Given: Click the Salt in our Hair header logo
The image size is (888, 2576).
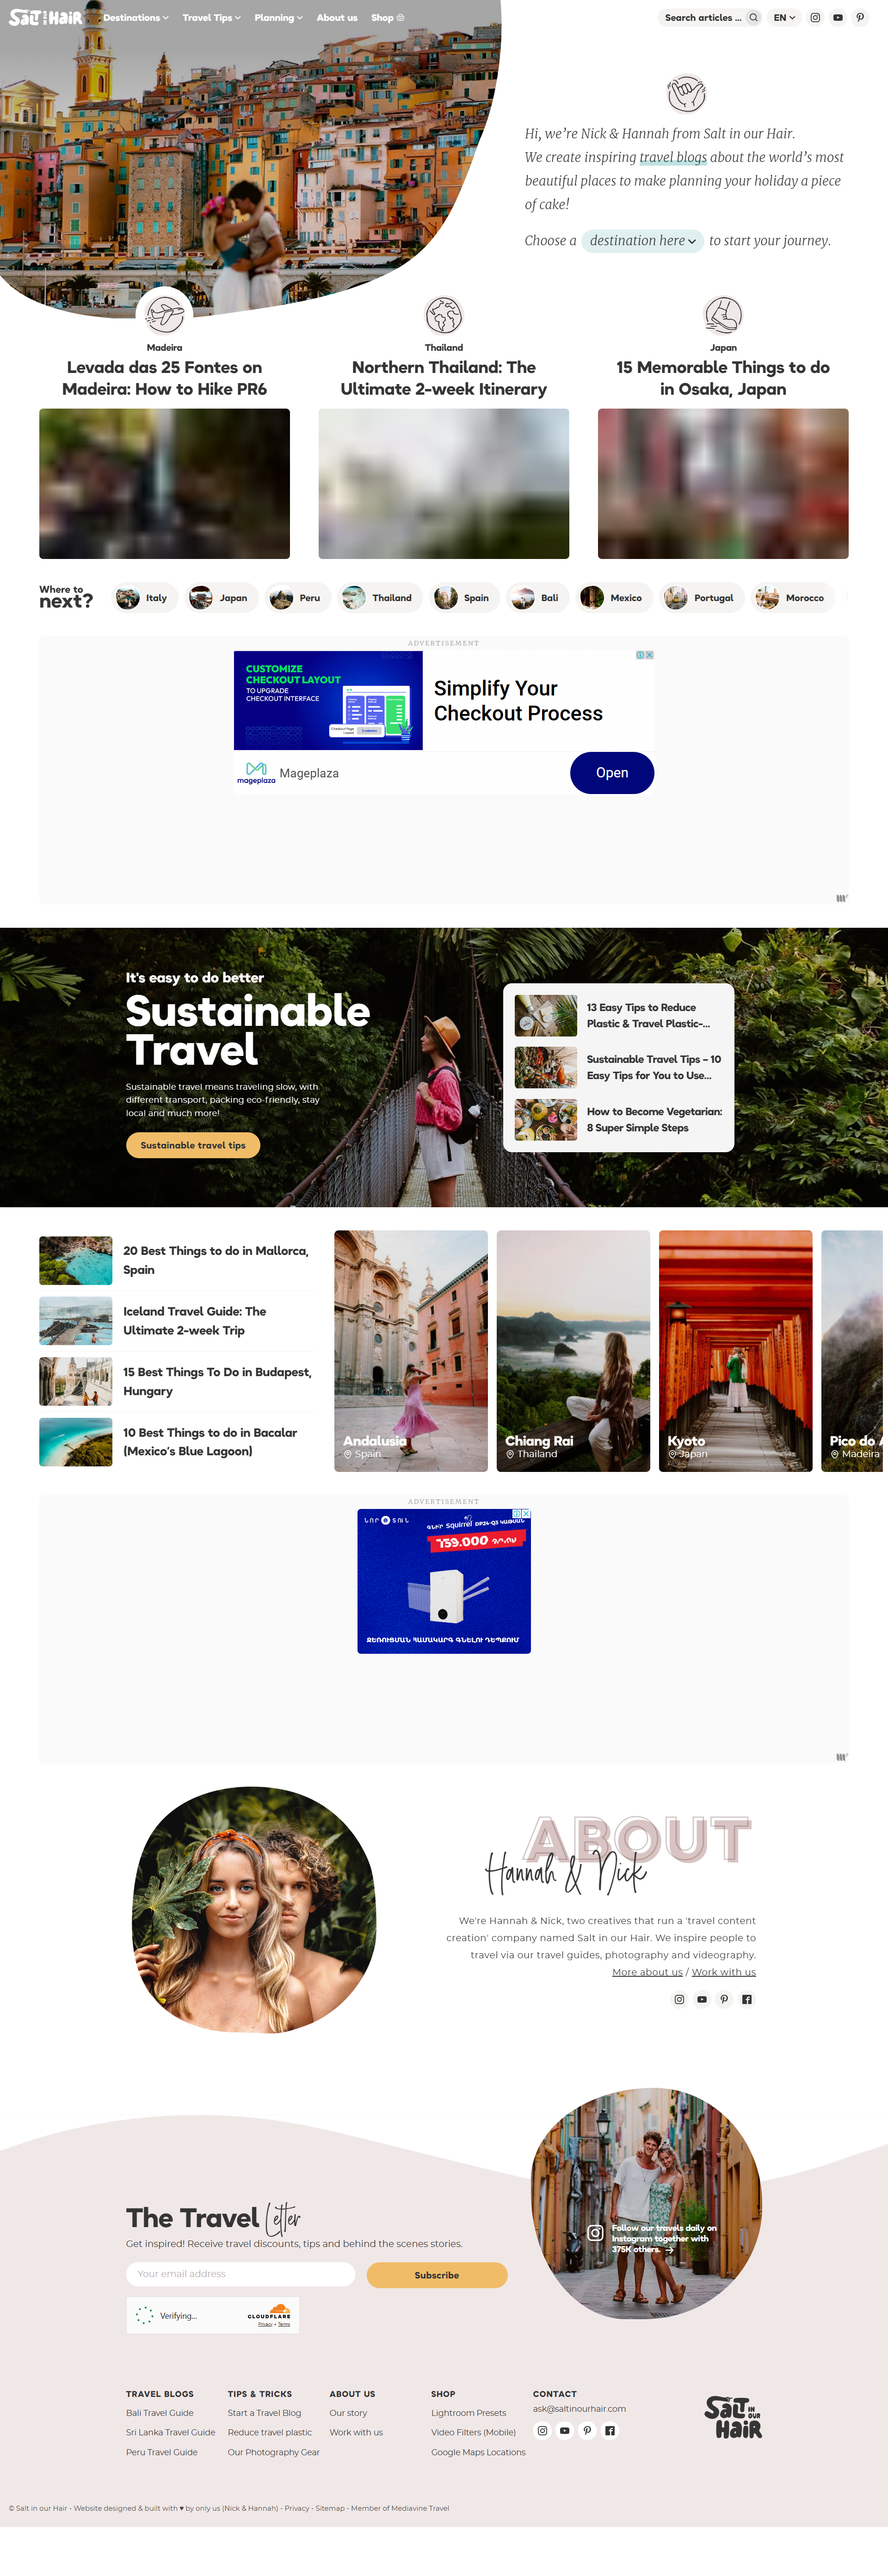Looking at the screenshot, I should (46, 17).
